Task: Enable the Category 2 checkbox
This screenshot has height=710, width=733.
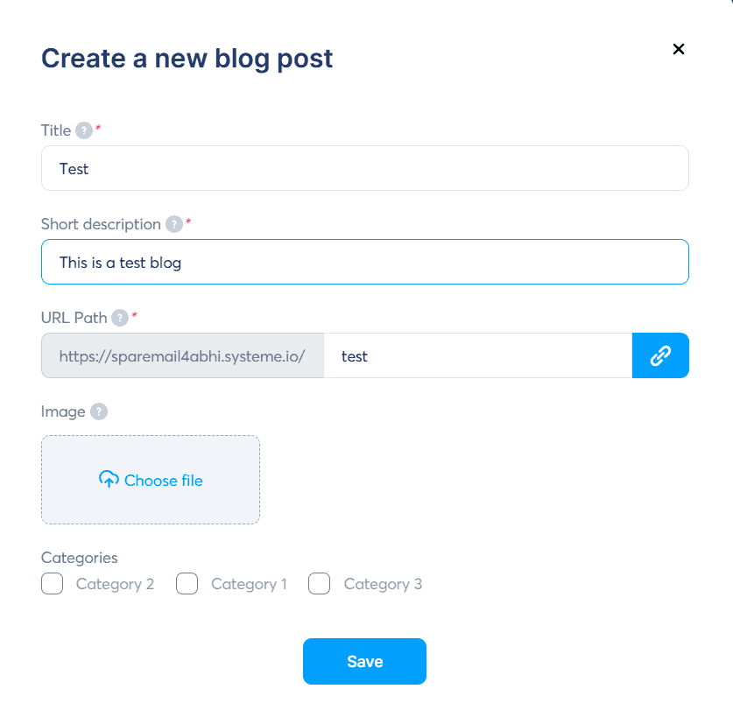Action: coord(53,584)
